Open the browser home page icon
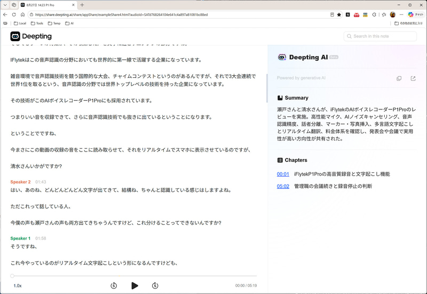 pyautogui.click(x=22, y=15)
